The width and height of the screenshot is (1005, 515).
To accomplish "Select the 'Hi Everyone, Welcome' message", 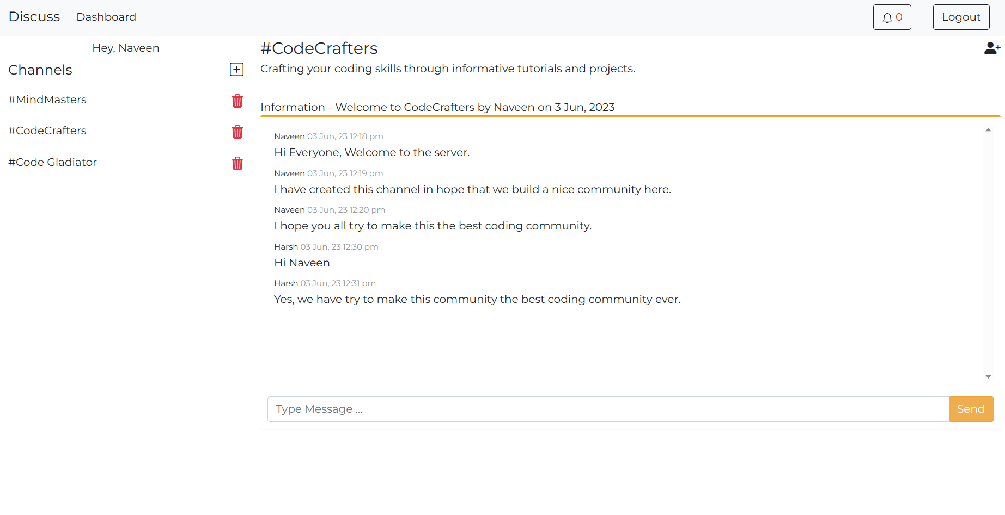I will [x=371, y=152].
